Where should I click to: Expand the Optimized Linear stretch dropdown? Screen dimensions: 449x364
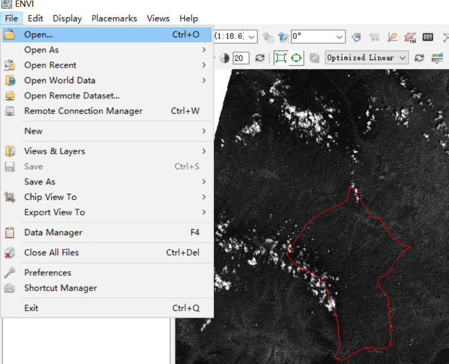click(403, 58)
